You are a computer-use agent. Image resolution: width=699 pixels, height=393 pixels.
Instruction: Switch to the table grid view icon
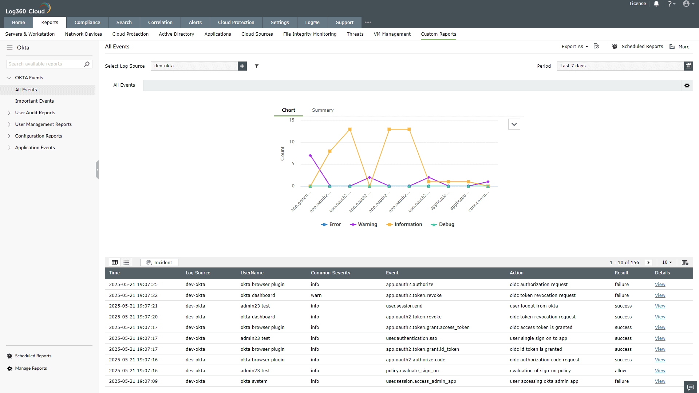pos(115,262)
